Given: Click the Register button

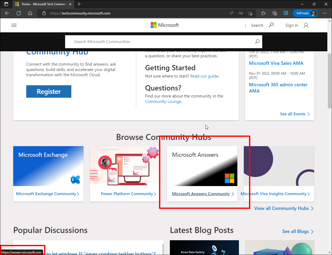Looking at the screenshot, I should pyautogui.click(x=49, y=91).
